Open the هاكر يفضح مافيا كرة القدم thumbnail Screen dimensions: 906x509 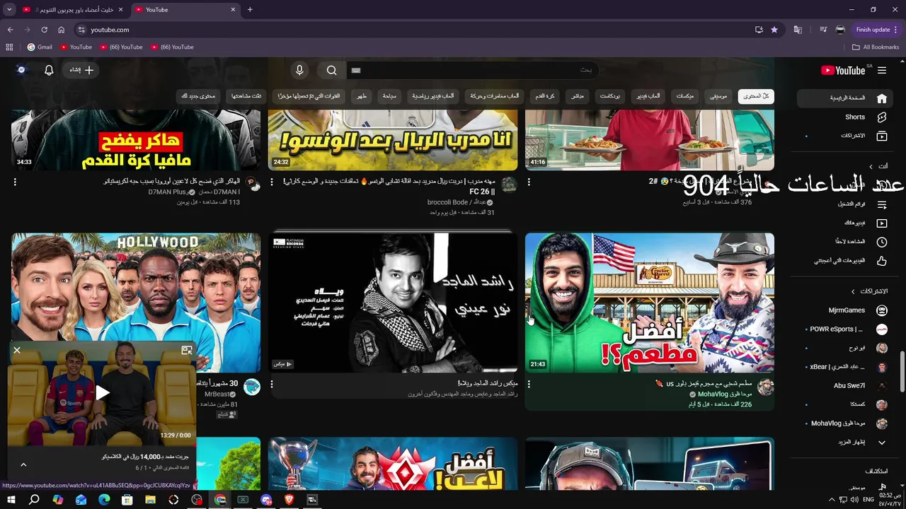(x=136, y=140)
